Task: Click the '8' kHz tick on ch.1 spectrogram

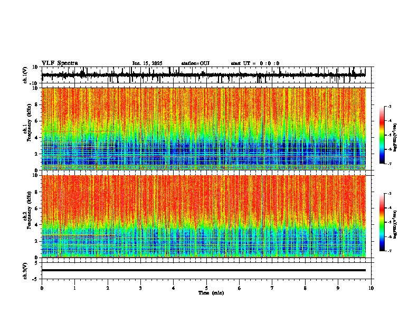Action: coord(37,104)
